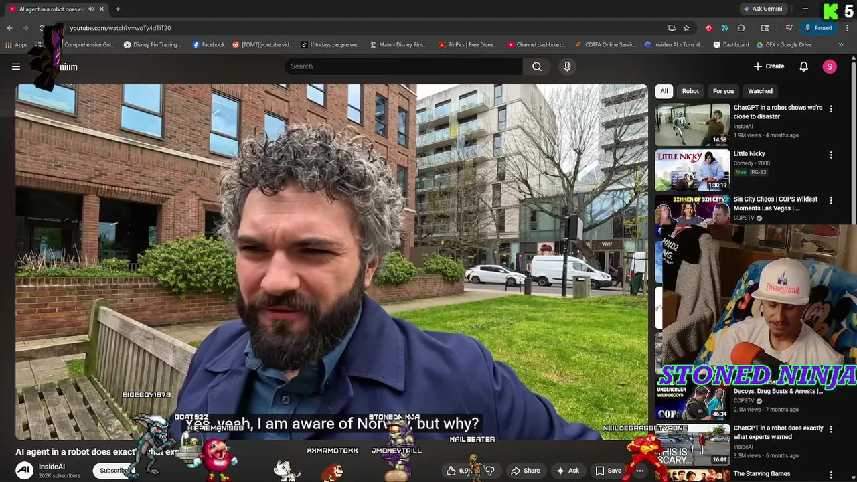
Task: Click the media control toolbar icon
Action: coord(789,28)
